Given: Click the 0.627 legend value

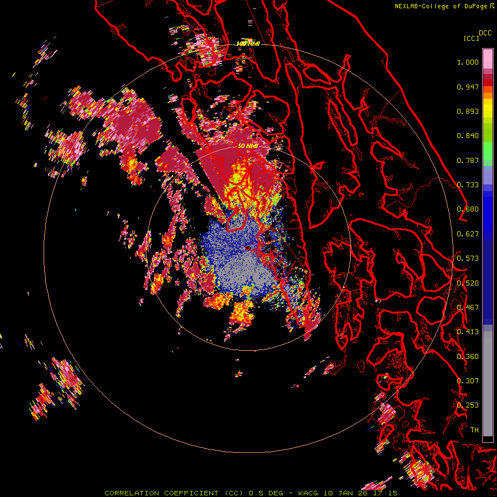Looking at the screenshot, I should click(468, 234).
